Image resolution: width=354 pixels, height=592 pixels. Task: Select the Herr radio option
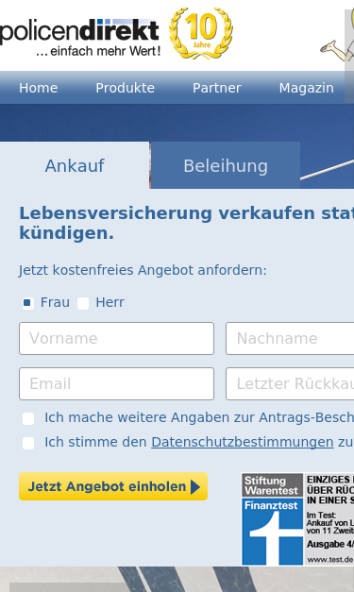[83, 303]
